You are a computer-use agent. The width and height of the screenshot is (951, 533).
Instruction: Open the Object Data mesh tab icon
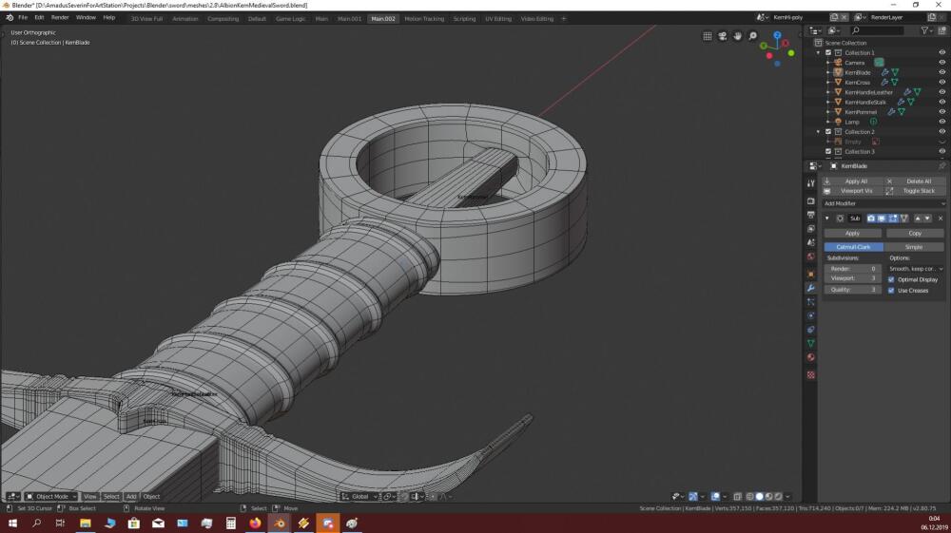[x=811, y=344]
